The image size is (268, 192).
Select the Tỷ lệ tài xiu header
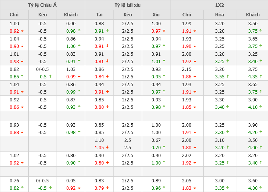tap(128, 5)
